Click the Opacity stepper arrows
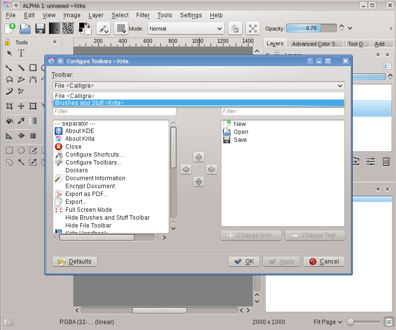 tap(341, 28)
